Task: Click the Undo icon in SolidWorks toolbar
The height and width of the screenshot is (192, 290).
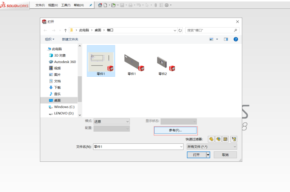Action: pyautogui.click(x=139, y=5)
